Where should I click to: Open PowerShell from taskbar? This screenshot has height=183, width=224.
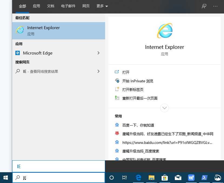(x=205, y=178)
